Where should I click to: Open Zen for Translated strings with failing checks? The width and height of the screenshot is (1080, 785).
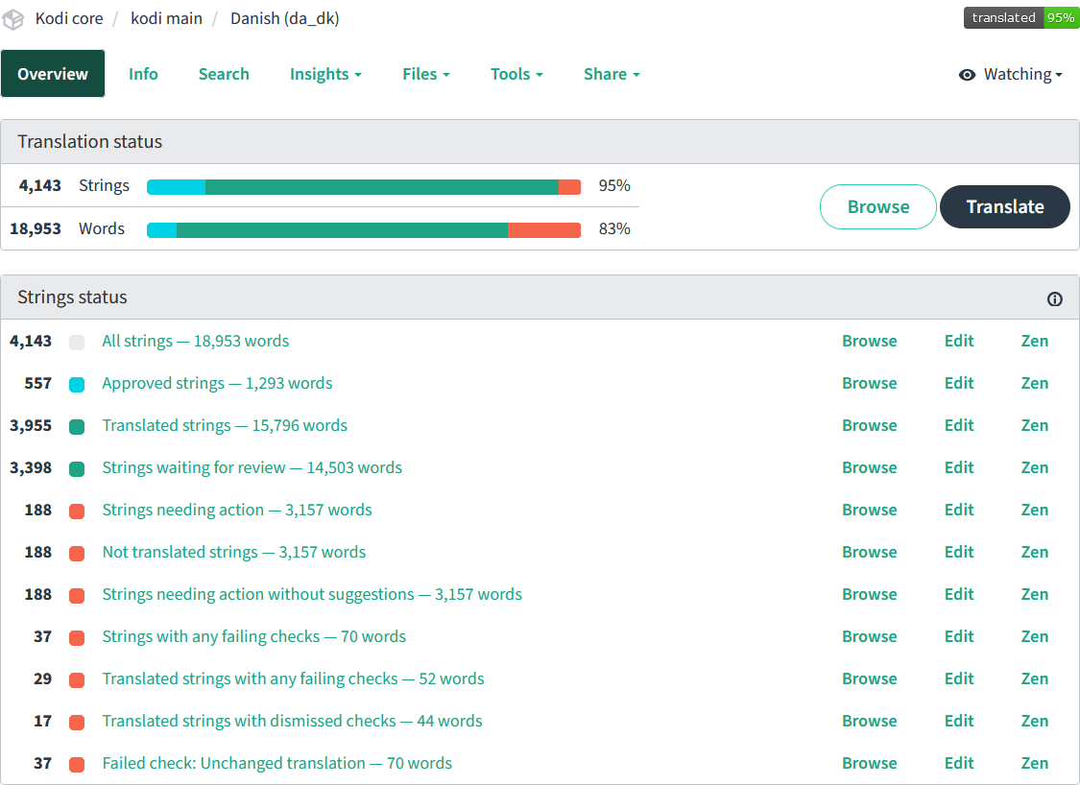[x=1035, y=678]
